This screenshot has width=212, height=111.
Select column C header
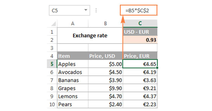(140, 23)
